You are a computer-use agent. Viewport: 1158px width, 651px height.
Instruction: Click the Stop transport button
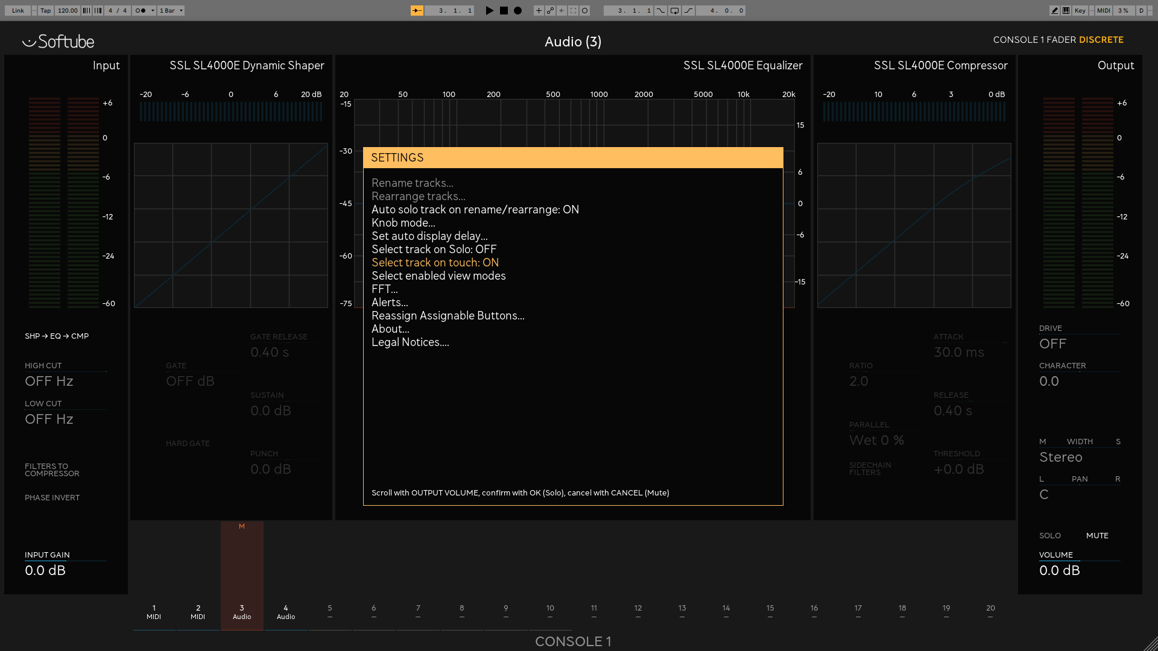504,10
